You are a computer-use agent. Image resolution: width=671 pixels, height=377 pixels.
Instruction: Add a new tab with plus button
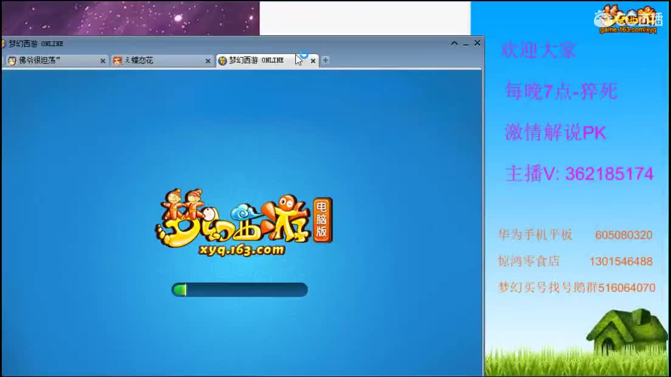(x=325, y=60)
